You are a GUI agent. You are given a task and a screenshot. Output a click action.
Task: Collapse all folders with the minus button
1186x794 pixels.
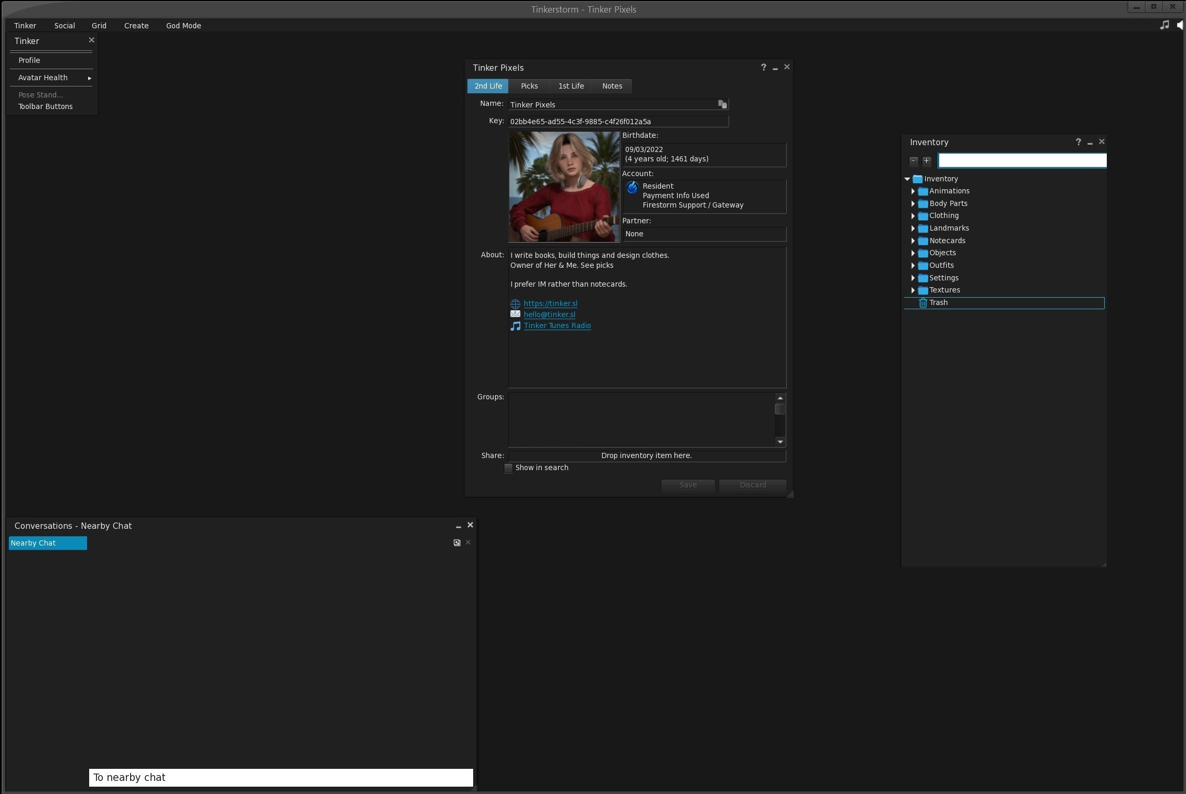coord(914,161)
